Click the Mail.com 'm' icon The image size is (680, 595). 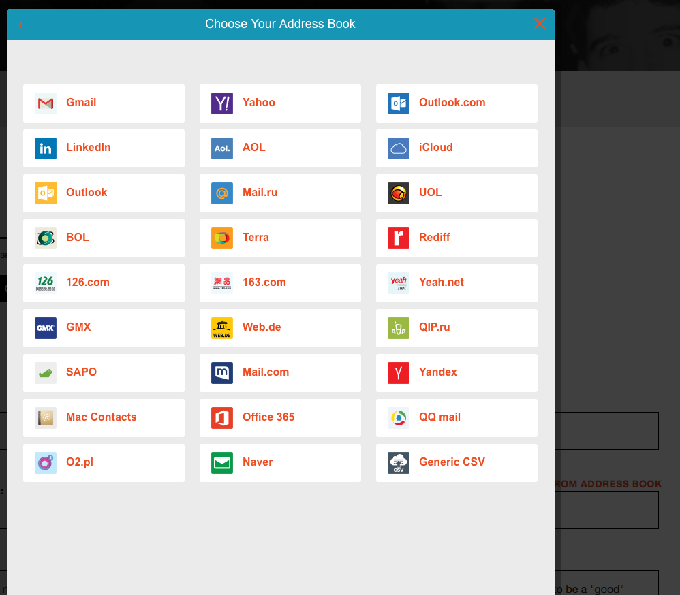222,373
